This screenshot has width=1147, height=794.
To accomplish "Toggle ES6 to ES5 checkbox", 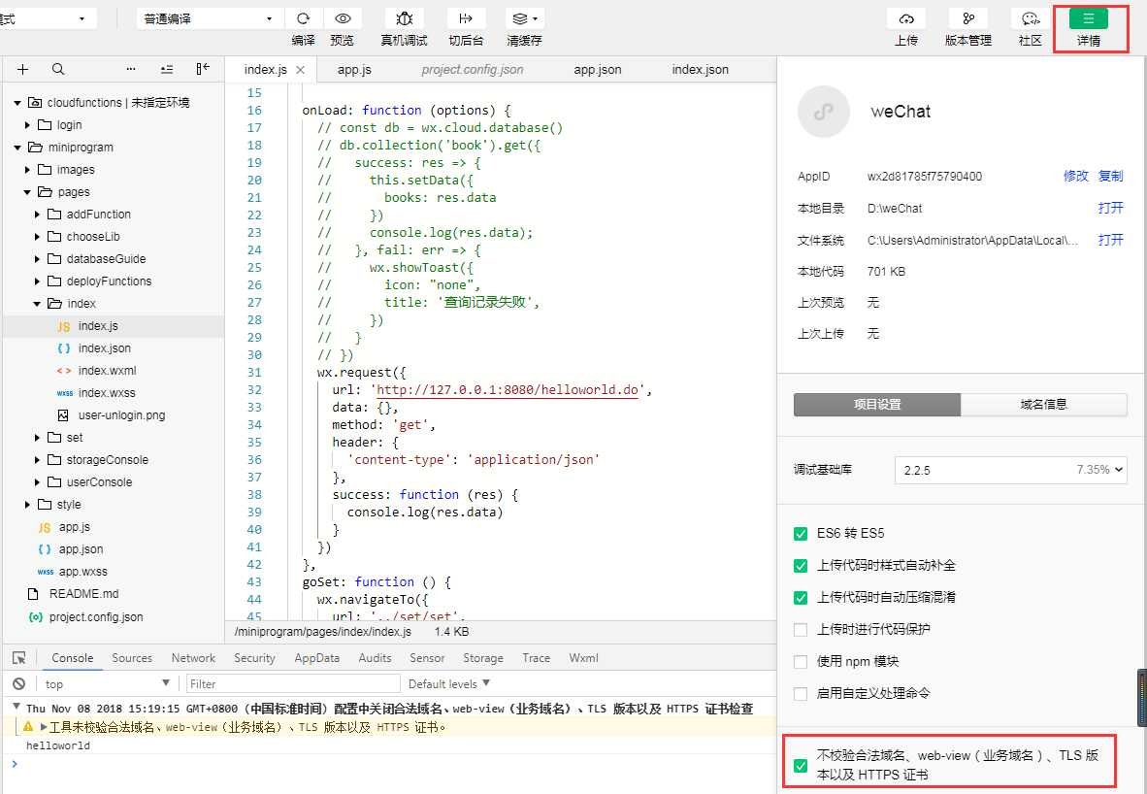I will pyautogui.click(x=801, y=534).
